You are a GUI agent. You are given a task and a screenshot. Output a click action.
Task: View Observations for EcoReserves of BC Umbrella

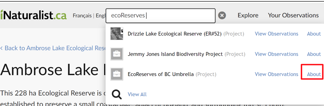[276, 74]
